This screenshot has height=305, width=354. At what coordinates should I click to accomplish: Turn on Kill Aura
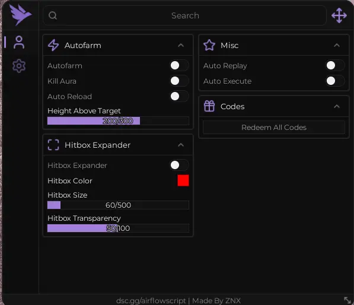pos(179,81)
